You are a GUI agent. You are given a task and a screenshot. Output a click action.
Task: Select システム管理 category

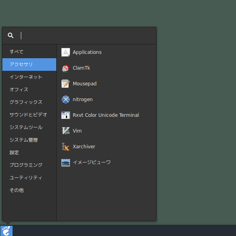point(29,140)
